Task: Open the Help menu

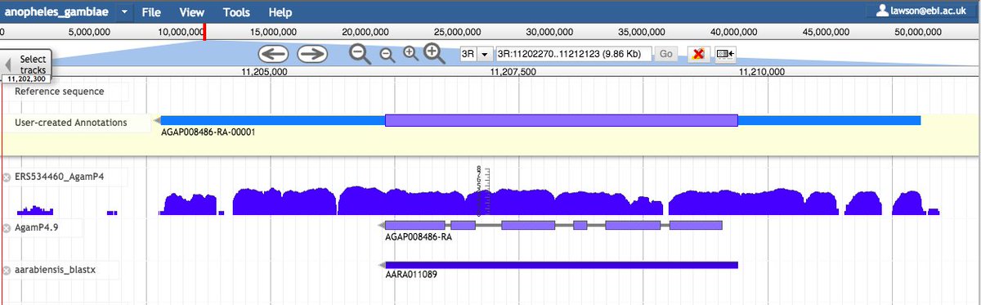Action: click(280, 12)
